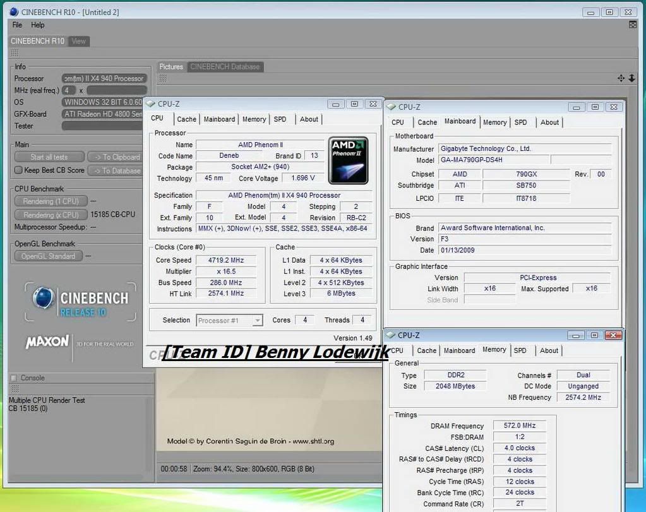The height and width of the screenshot is (512, 646).
Task: Click the CINEBENCH top-right panel toggle icon
Action: [633, 25]
